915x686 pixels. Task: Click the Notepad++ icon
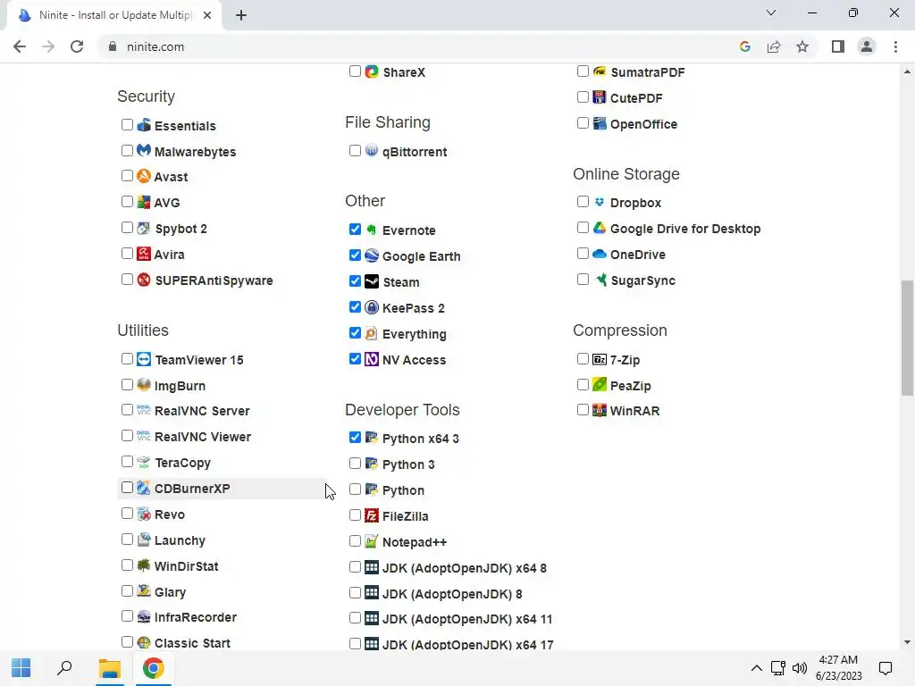tap(372, 541)
